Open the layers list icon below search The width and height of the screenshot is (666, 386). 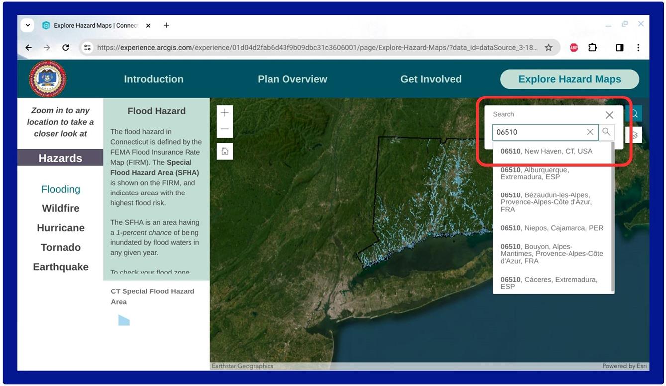(x=633, y=134)
